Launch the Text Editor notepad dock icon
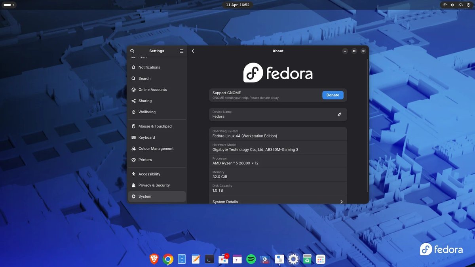The height and width of the screenshot is (267, 475). click(196, 259)
